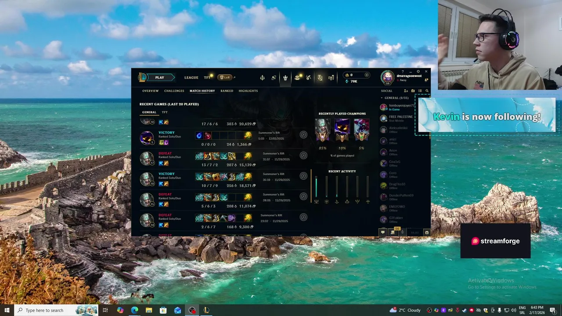Open File Explorer from the taskbar
The image size is (562, 316).
pyautogui.click(x=149, y=310)
